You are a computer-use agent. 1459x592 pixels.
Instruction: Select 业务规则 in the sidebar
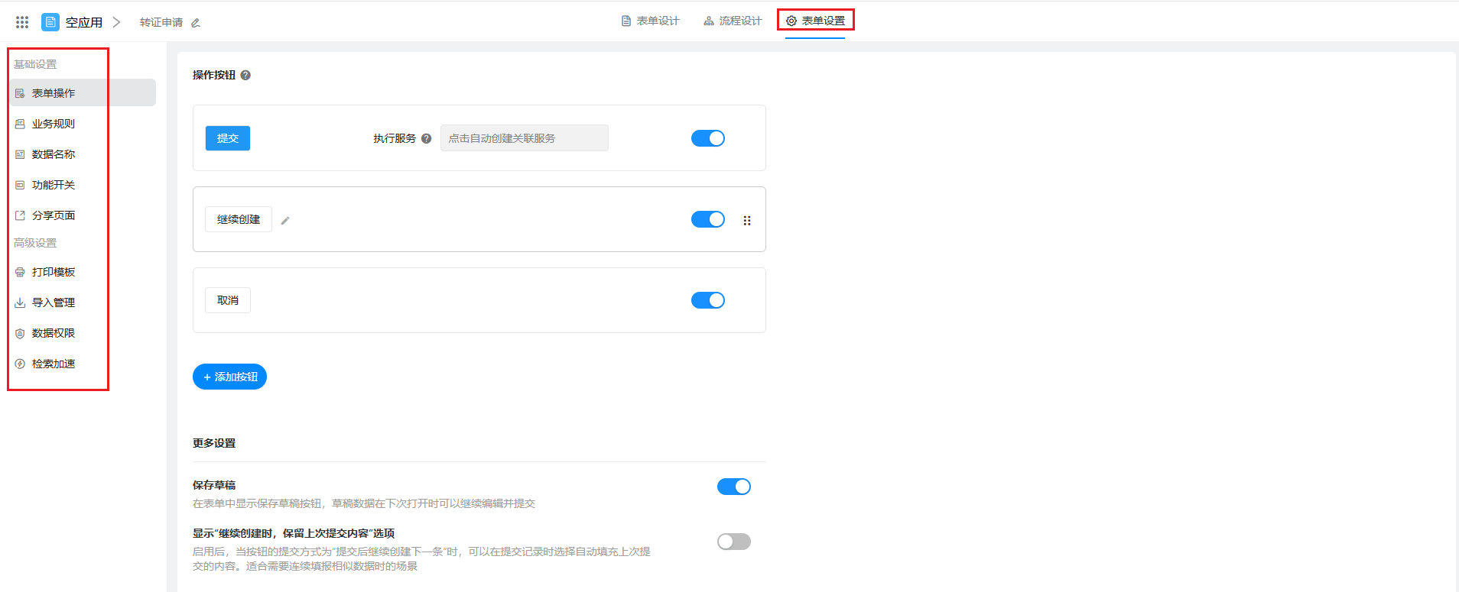tap(53, 124)
